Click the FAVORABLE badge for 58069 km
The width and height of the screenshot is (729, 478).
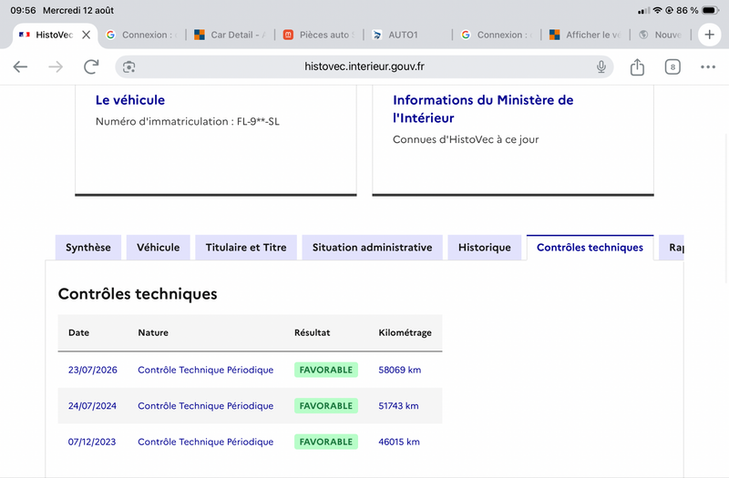(x=326, y=370)
